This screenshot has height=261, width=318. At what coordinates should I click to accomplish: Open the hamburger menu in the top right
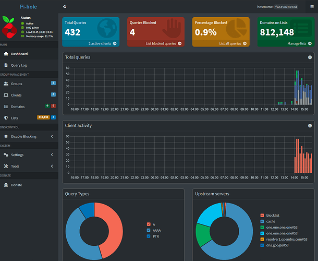coord(312,7)
